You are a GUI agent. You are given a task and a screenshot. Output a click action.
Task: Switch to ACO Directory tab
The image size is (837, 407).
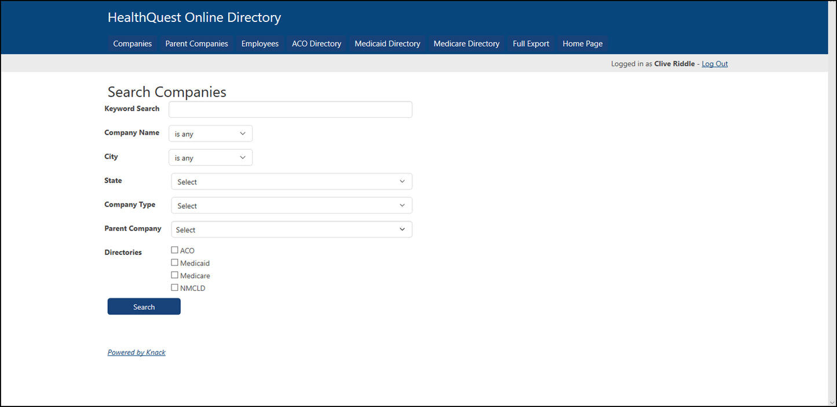(x=316, y=44)
